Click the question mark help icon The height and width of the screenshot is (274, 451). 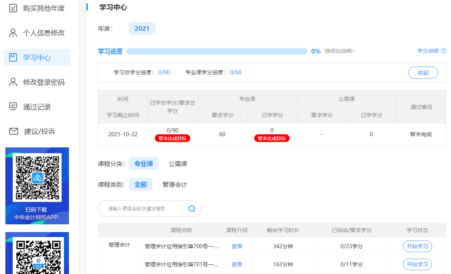pos(444,51)
